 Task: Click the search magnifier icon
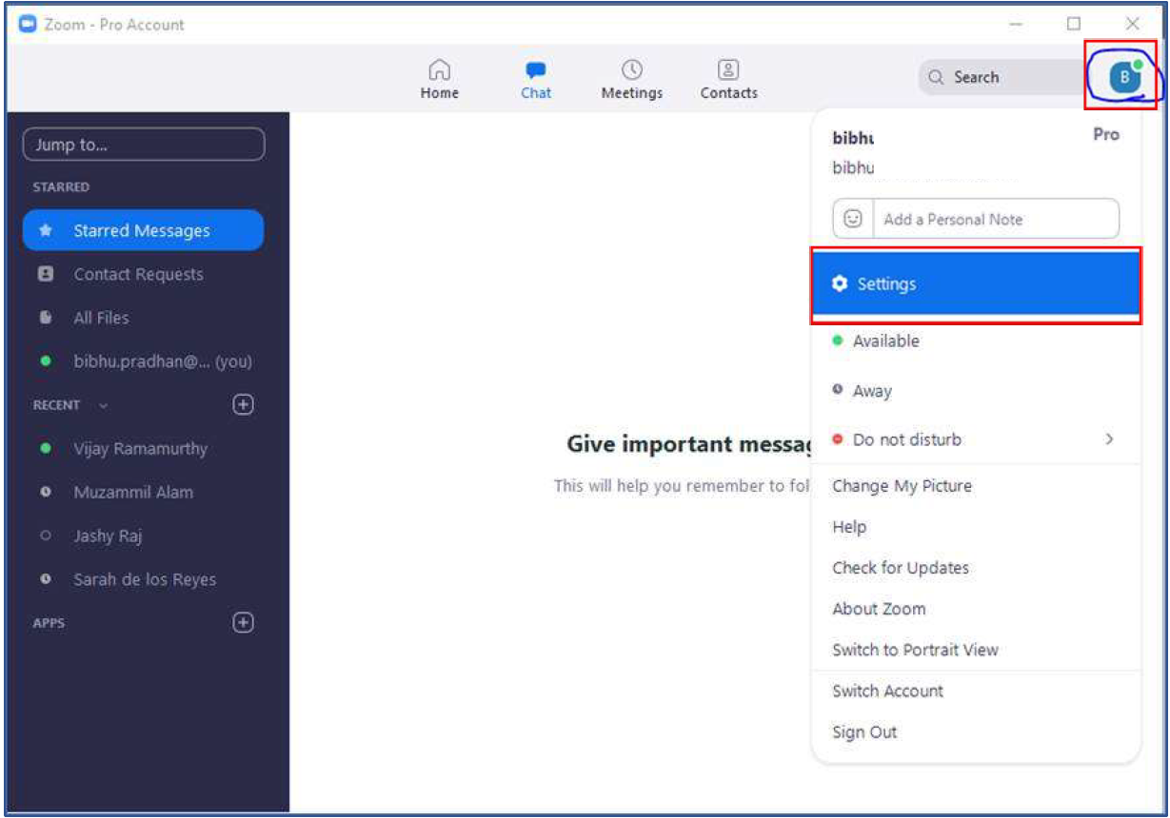(x=937, y=78)
